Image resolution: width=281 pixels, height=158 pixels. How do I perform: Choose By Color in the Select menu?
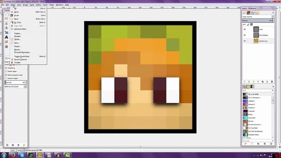click(x=28, y=22)
